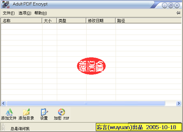The width and height of the screenshot is (183, 132).
Task: Click the right arrow of horizontal scrollbar
Action: coord(179,103)
